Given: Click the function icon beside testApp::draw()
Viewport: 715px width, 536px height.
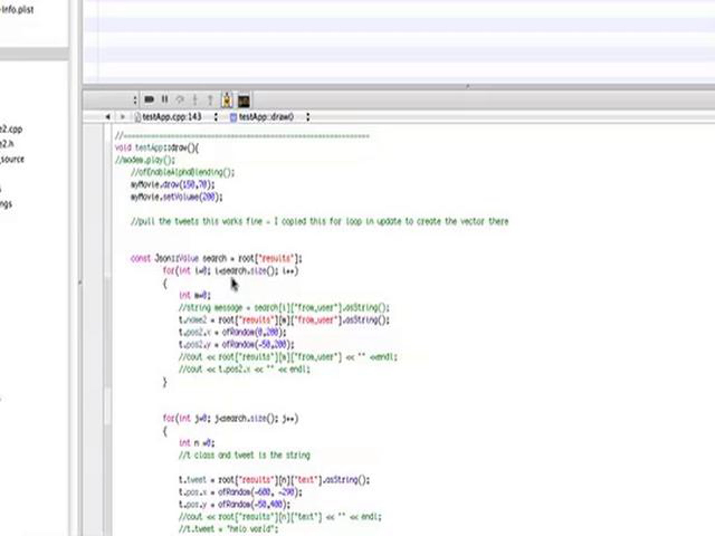Looking at the screenshot, I should tap(233, 117).
